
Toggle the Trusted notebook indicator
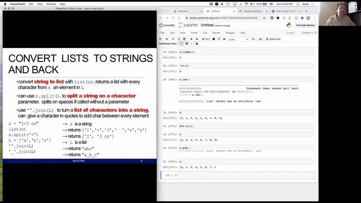(290, 33)
